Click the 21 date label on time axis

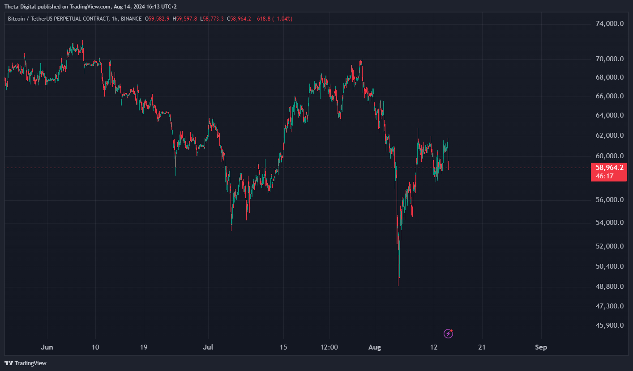point(482,347)
